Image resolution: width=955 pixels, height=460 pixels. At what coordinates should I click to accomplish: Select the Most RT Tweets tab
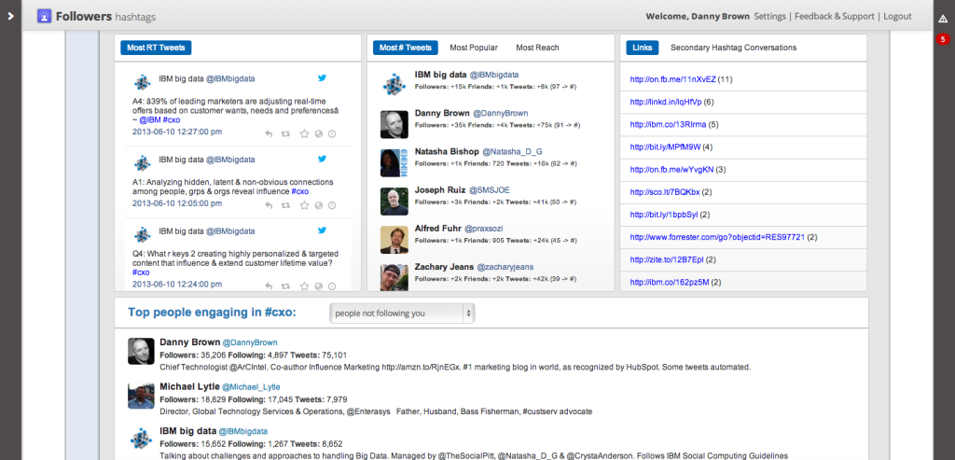click(x=156, y=48)
